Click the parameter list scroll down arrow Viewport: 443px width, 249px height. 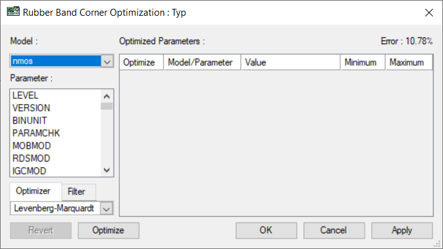[107, 170]
